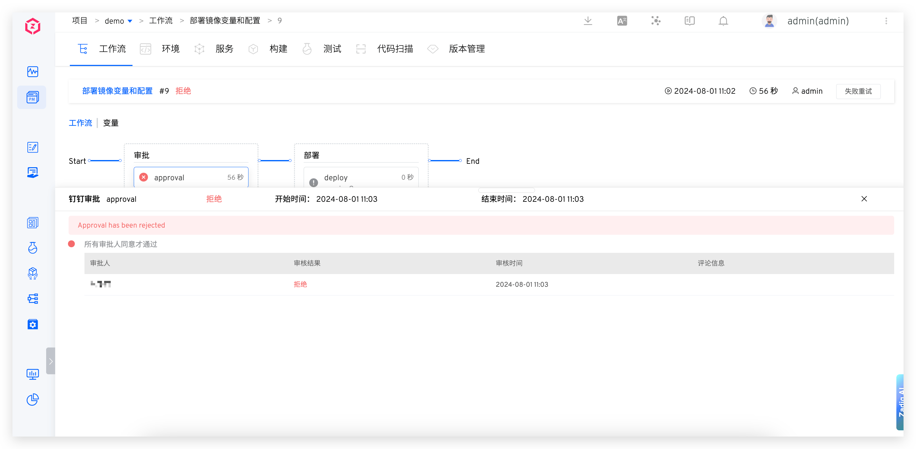Close the 钉钉审批 detail panel

865,199
